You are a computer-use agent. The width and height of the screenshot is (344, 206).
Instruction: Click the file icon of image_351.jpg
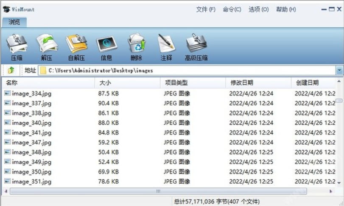pos(8,181)
